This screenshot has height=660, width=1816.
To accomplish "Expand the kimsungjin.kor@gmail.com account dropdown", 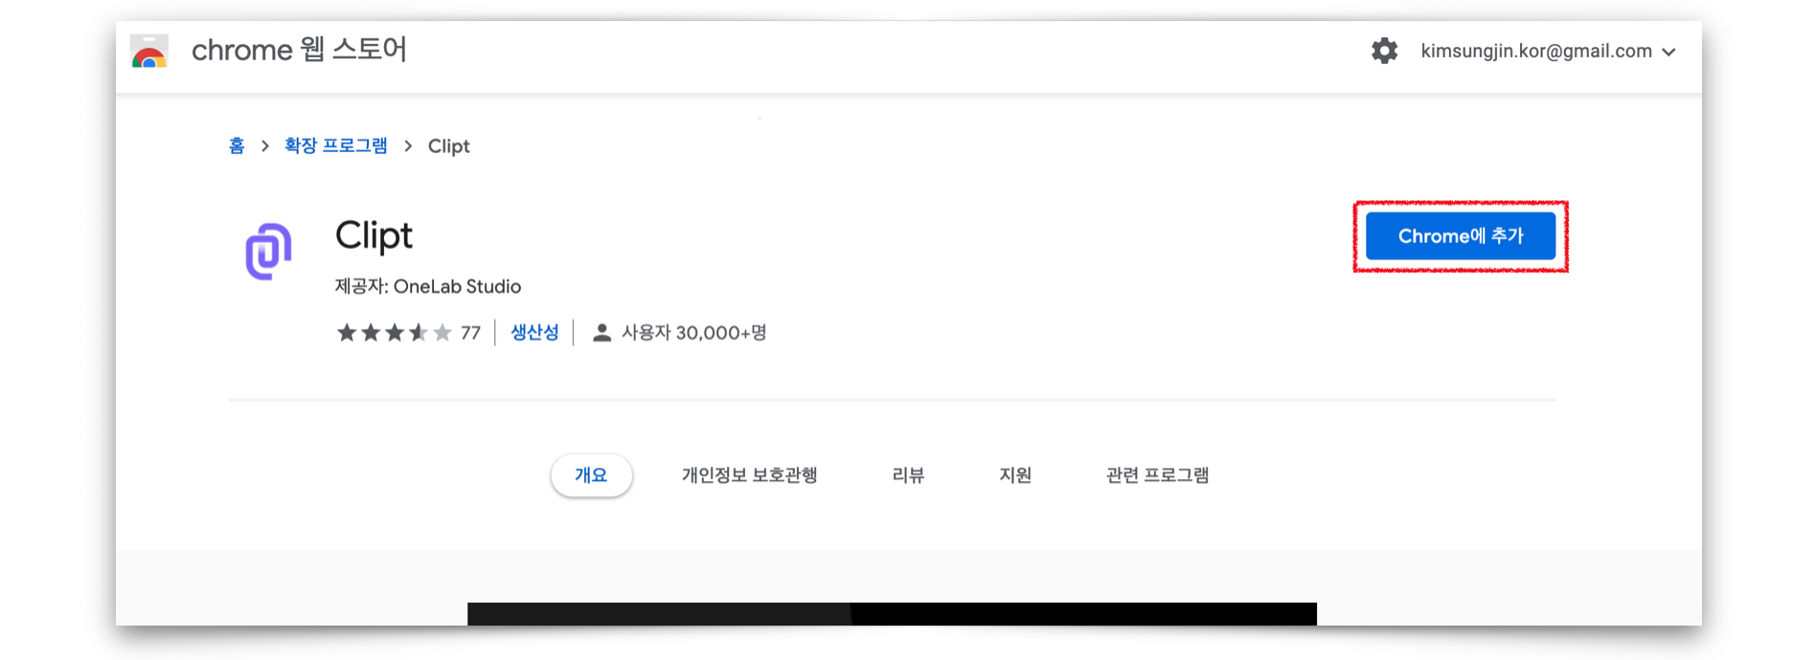I will click(x=1548, y=52).
